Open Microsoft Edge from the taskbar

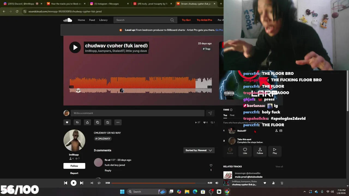pos(195,192)
